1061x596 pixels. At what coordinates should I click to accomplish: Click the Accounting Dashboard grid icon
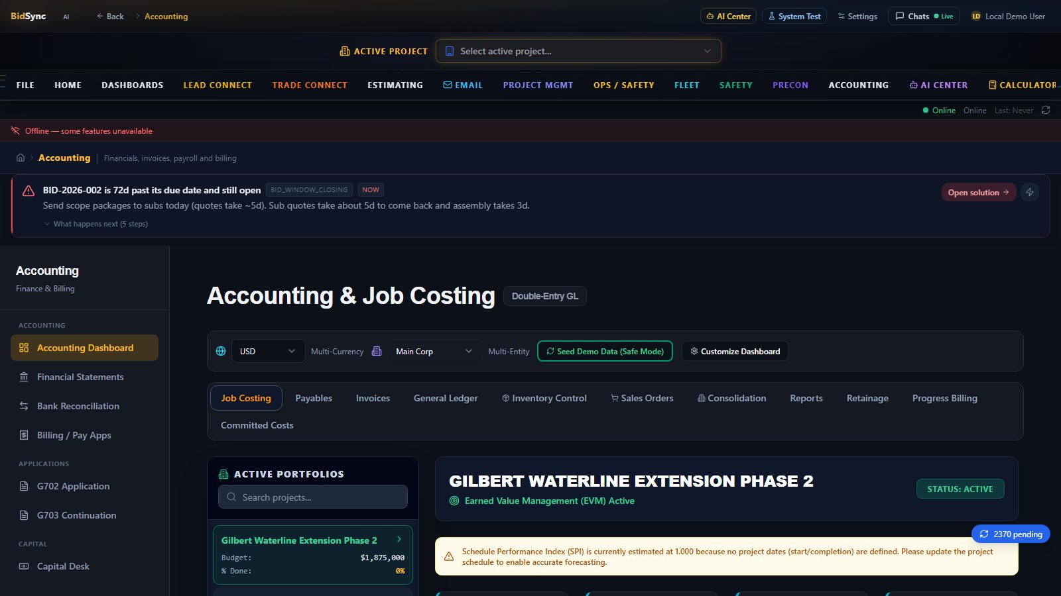click(24, 348)
